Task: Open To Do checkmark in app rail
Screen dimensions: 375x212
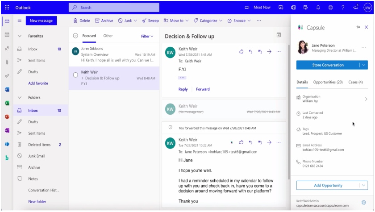Action: (7, 76)
